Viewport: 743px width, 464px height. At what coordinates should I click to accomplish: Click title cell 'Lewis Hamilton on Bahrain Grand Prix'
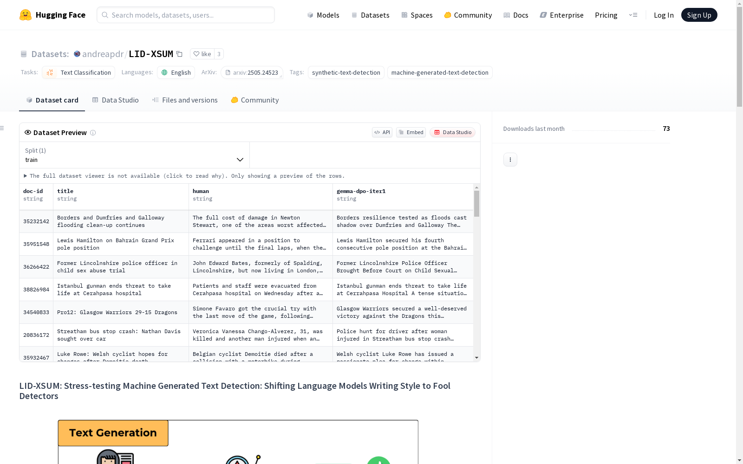click(x=121, y=244)
